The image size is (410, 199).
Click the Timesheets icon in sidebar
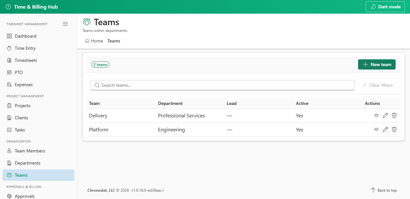pos(9,60)
